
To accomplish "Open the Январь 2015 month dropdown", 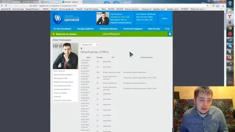I will click(89, 45).
